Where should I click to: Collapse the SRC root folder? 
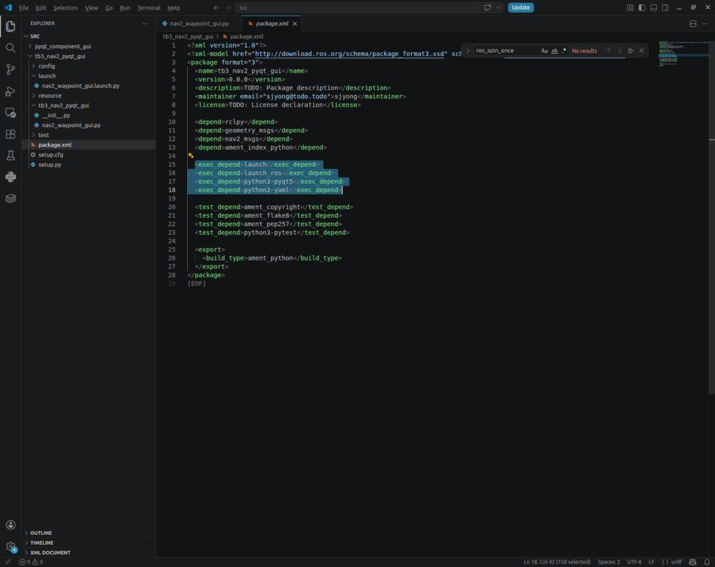point(27,36)
